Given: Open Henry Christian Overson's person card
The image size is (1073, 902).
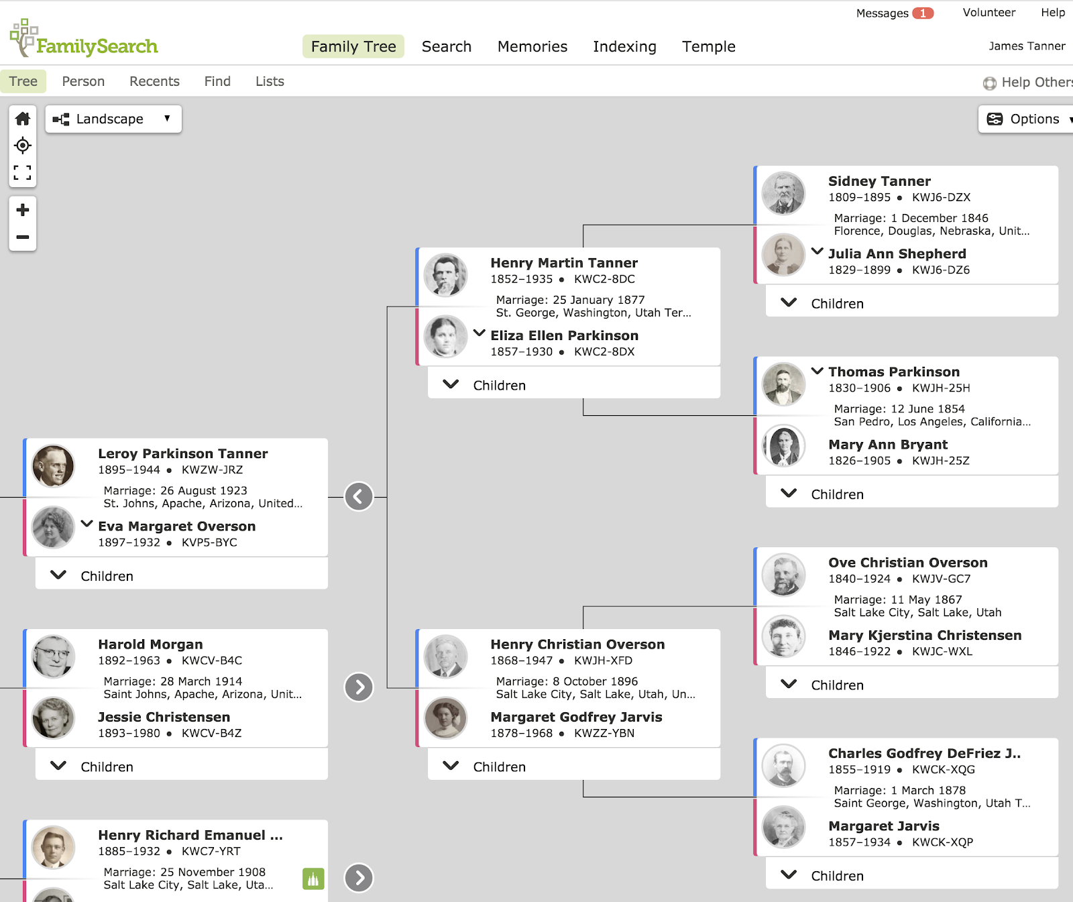Looking at the screenshot, I should pyautogui.click(x=577, y=644).
